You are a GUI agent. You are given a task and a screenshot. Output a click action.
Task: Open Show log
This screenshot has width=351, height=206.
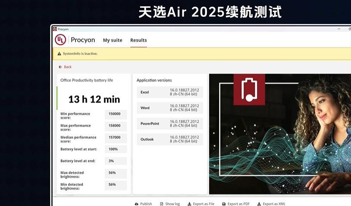170,204
